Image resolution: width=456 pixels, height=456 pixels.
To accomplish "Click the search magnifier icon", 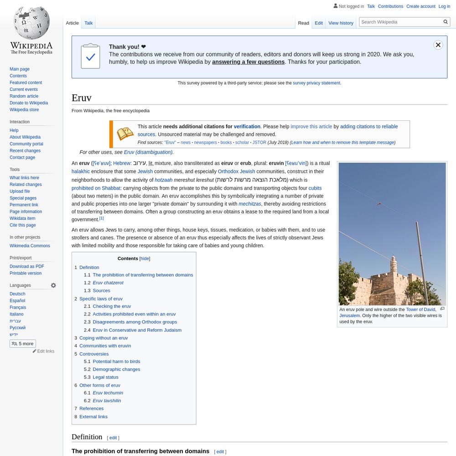I will pos(445,22).
